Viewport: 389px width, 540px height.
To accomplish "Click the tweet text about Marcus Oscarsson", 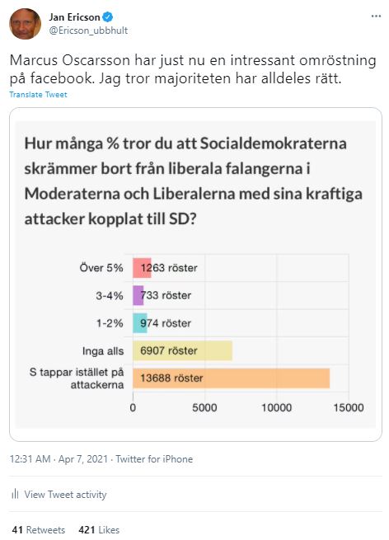I will pyautogui.click(x=193, y=69).
